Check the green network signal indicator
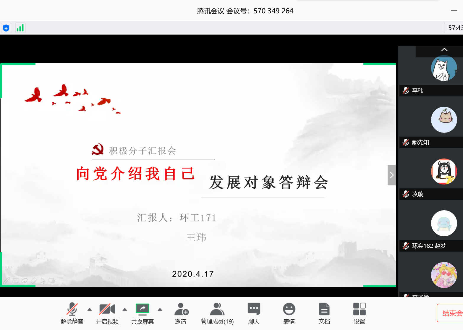Screen dimensions: 463x330 20,27
